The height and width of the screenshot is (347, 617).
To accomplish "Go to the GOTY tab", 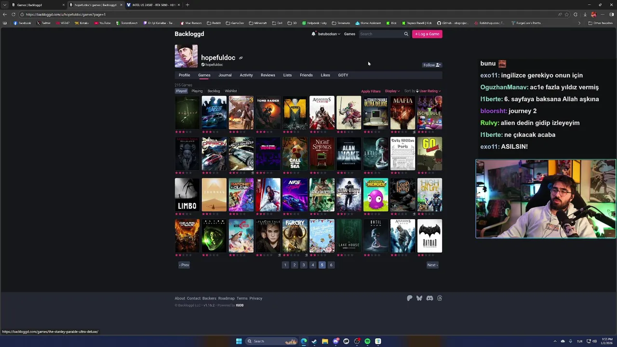I will pyautogui.click(x=343, y=75).
